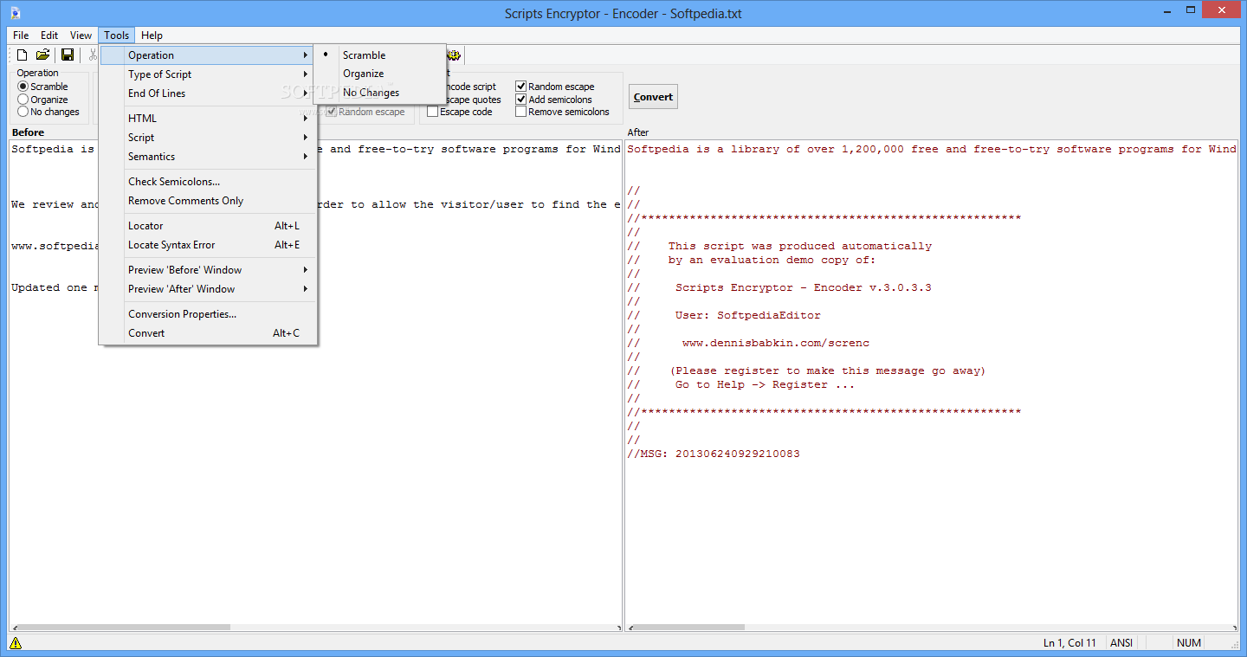Open the View menu
The width and height of the screenshot is (1247, 657).
click(x=81, y=35)
